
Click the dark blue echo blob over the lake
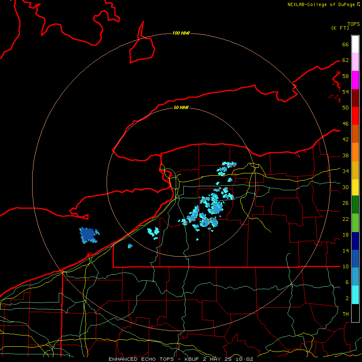click(x=89, y=235)
